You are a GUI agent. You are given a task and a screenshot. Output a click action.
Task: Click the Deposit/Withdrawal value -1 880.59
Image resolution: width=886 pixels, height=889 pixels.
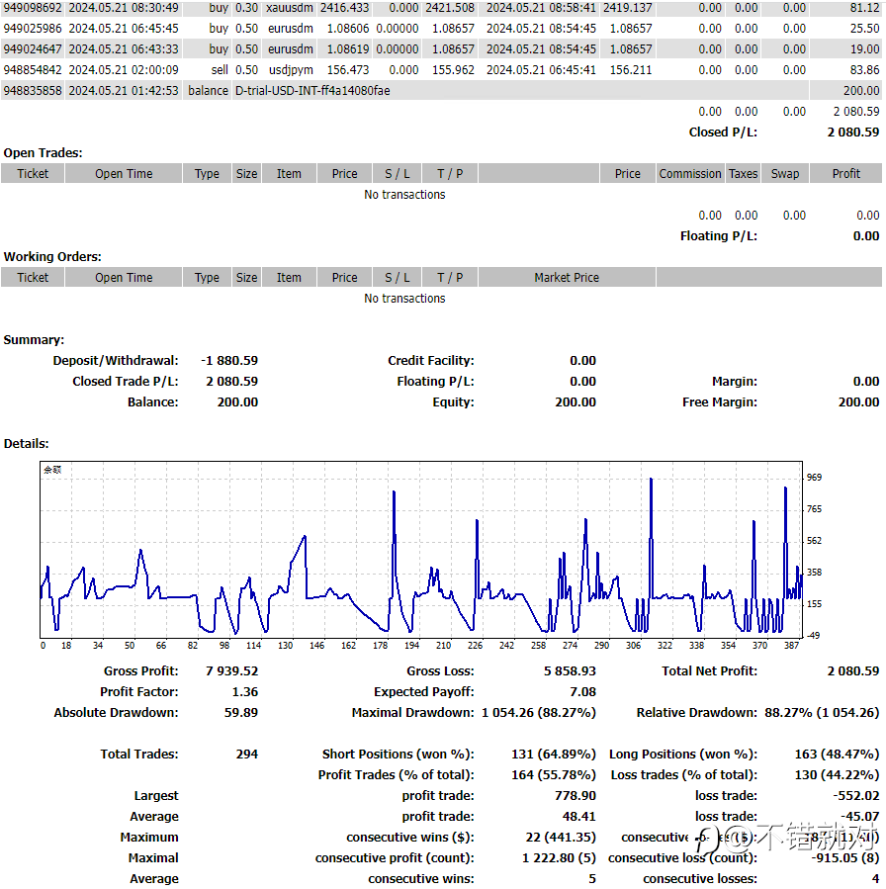click(x=229, y=361)
